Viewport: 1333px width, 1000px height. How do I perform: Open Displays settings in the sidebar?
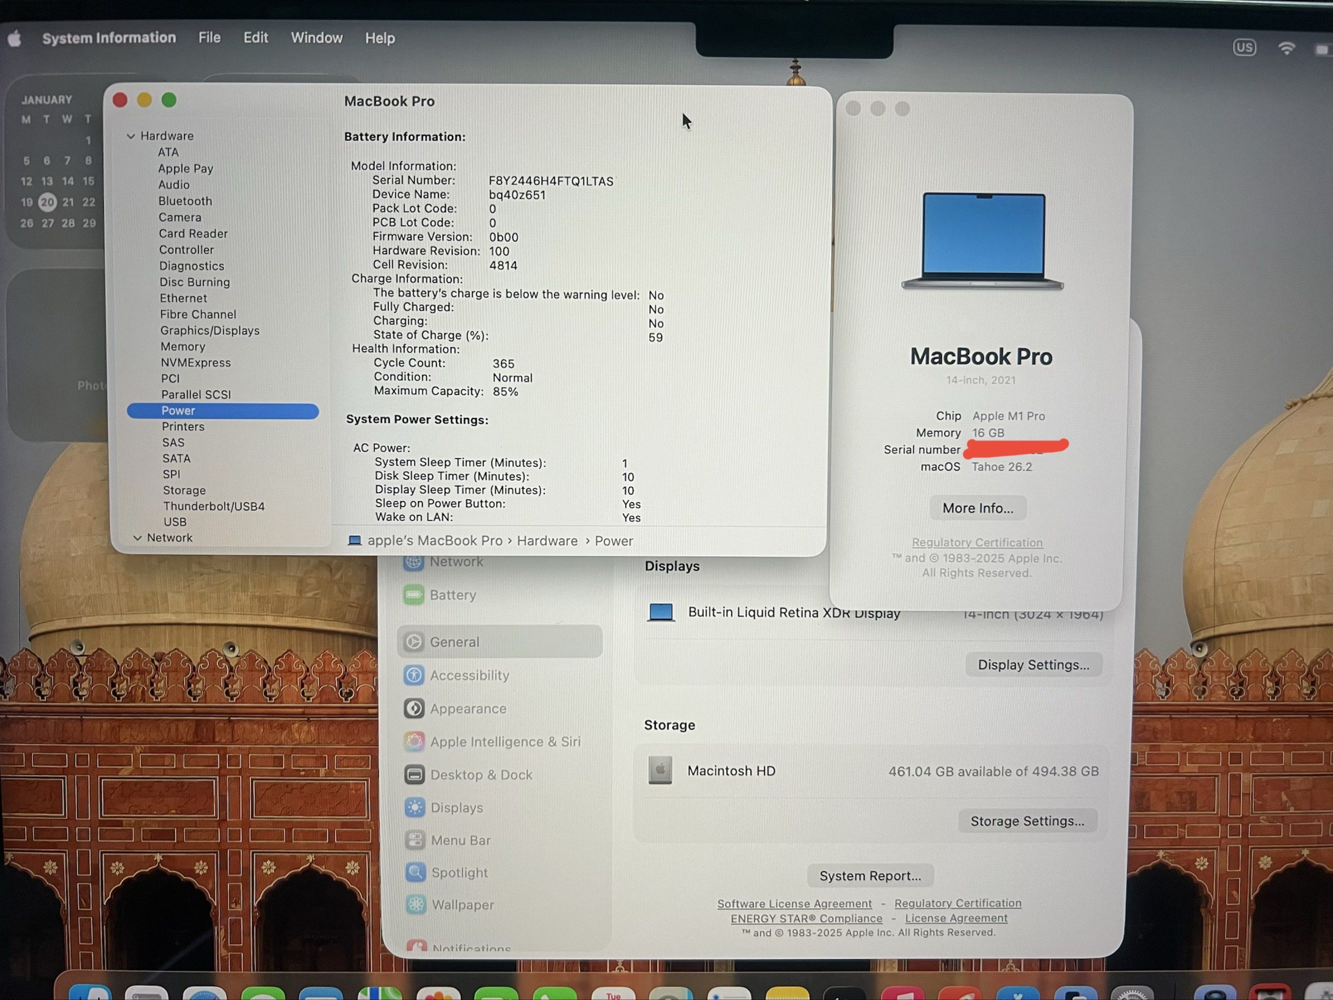point(456,807)
